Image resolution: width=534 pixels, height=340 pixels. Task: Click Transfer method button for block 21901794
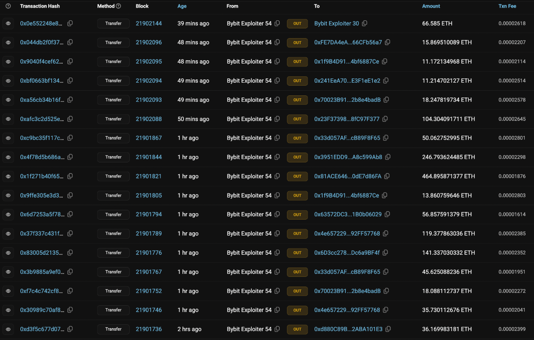point(113,215)
